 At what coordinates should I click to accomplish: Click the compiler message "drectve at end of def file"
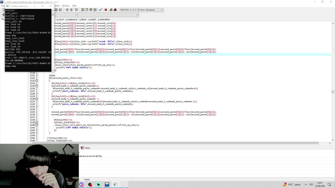coord(91,156)
